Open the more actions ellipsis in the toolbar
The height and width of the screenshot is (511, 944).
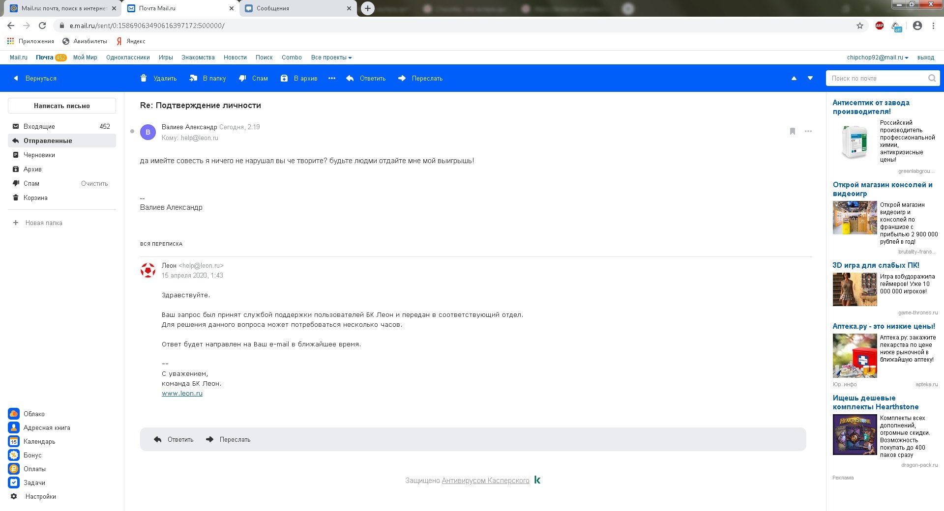(332, 78)
